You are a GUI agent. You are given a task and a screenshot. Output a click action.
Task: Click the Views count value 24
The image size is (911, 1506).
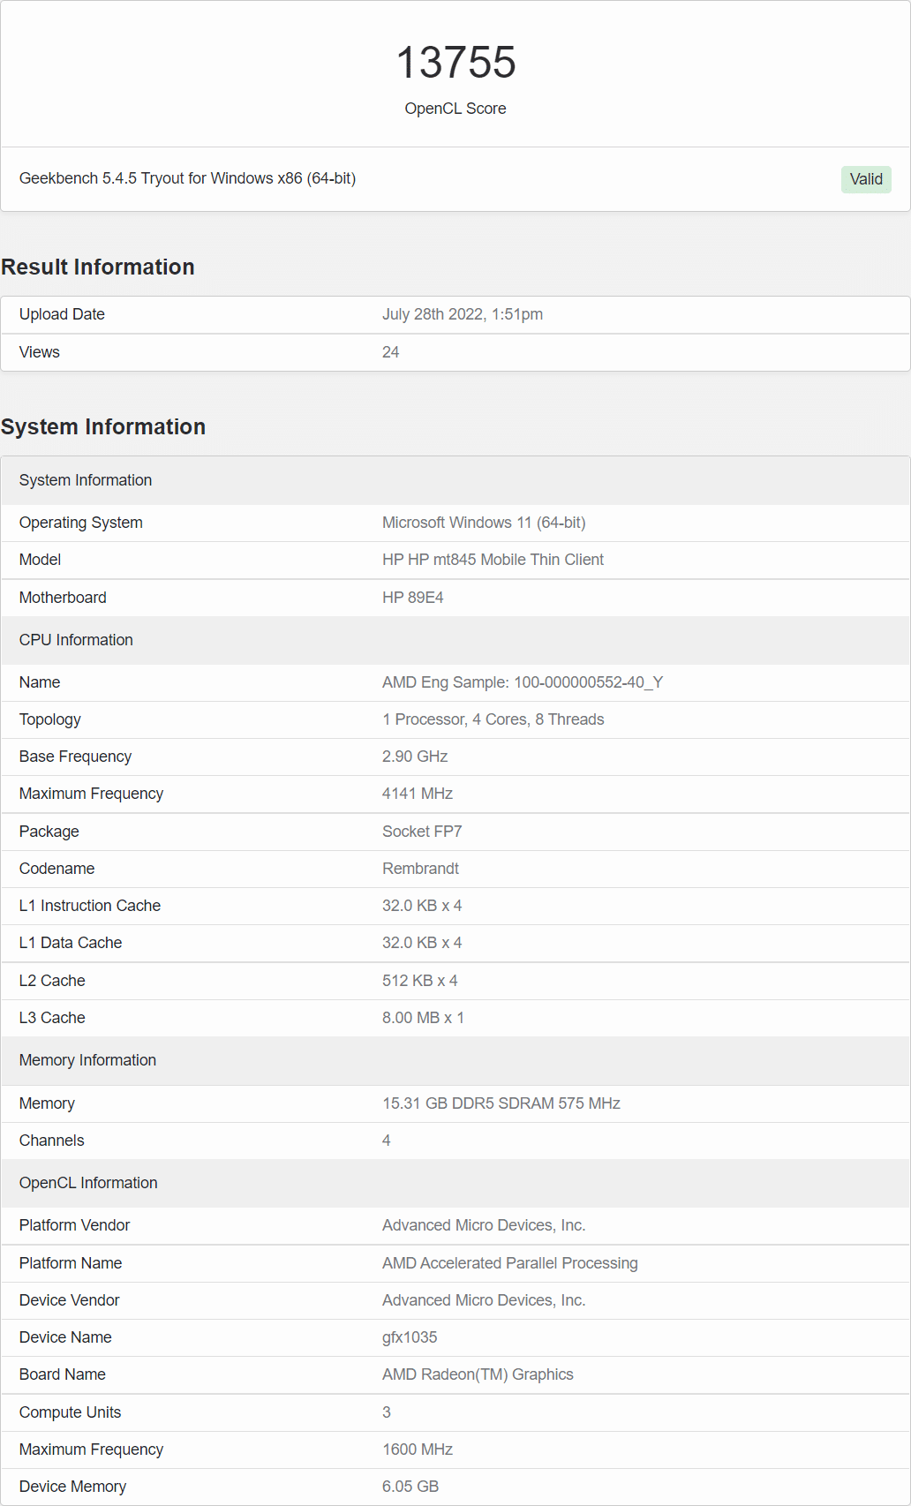click(x=390, y=352)
